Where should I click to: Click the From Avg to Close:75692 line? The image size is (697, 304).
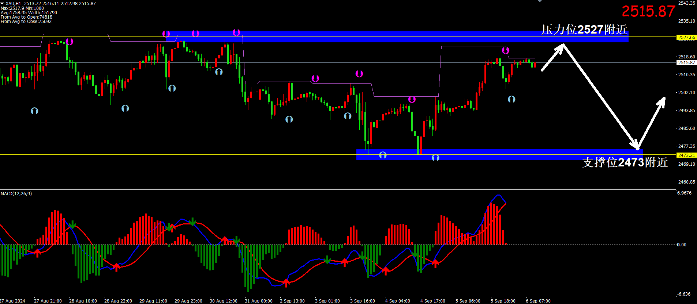pyautogui.click(x=26, y=21)
